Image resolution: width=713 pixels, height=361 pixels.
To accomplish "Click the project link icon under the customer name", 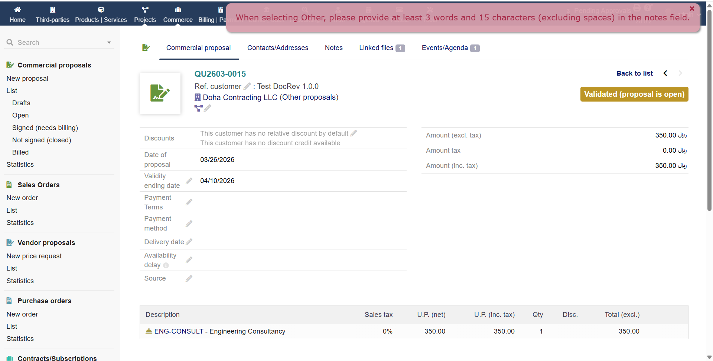I will click(198, 108).
